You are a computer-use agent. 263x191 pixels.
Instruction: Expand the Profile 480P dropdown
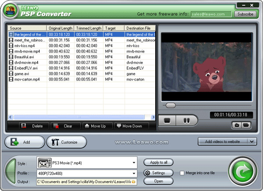134,173
